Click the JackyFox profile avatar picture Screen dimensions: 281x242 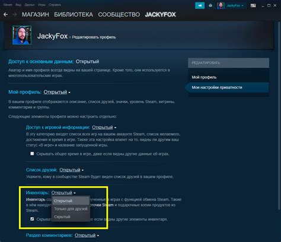[x=22, y=35]
